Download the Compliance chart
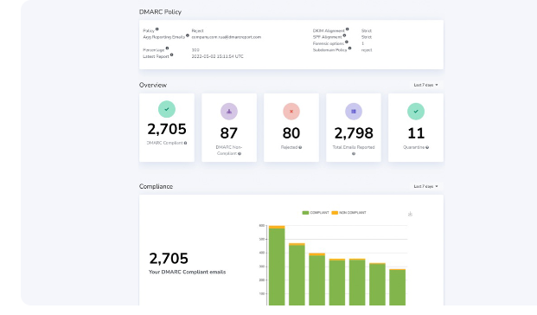537x315 pixels. click(x=410, y=214)
